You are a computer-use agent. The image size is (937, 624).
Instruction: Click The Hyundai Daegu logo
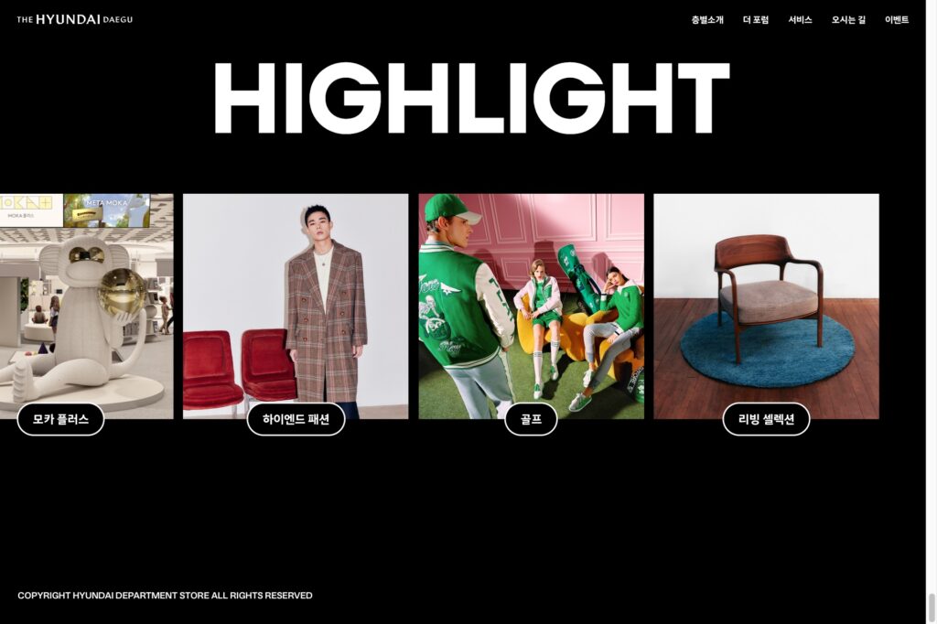pos(75,19)
